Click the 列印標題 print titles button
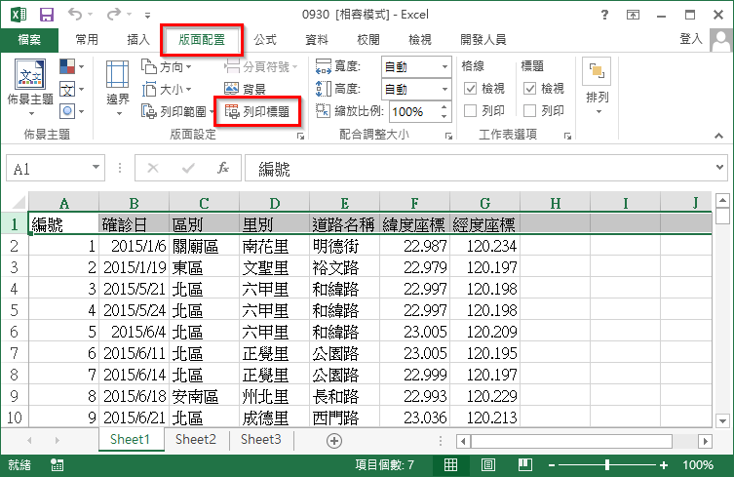The height and width of the screenshot is (477, 734). [x=257, y=111]
